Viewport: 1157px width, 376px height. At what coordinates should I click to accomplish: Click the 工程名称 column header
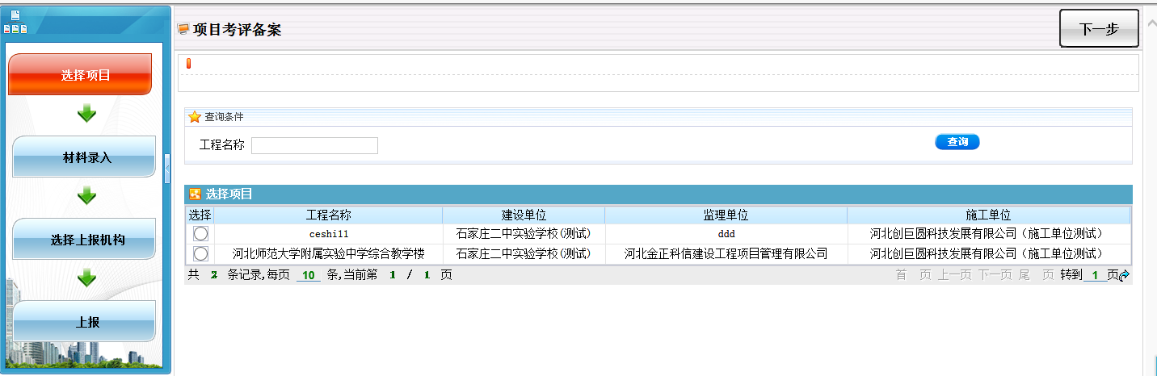pyautogui.click(x=329, y=215)
